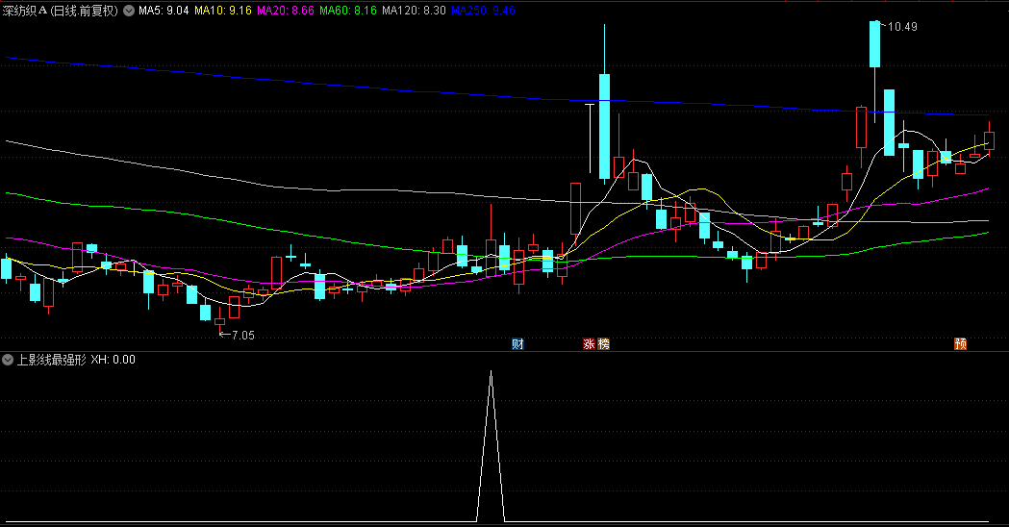Select the tall cyan candle at 10.49 high

[x=874, y=43]
